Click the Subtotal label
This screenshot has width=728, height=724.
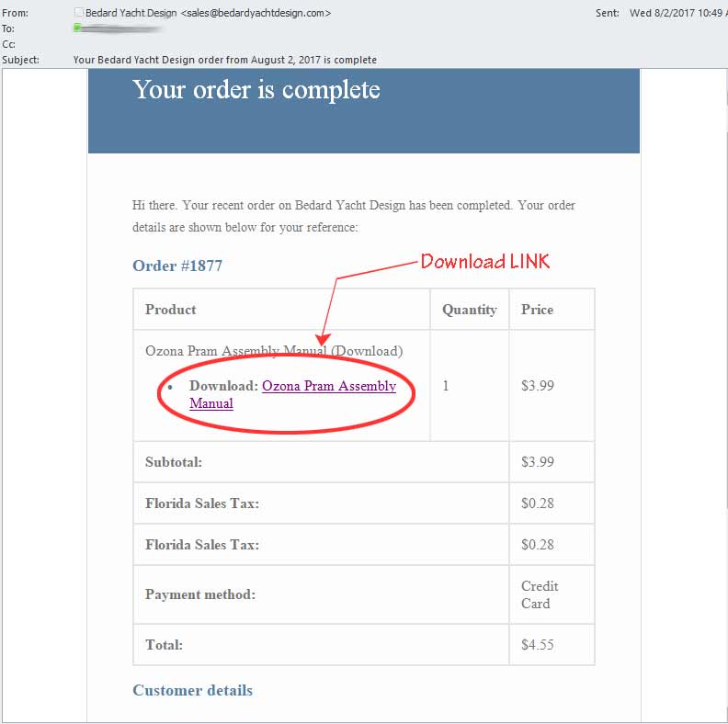(174, 462)
